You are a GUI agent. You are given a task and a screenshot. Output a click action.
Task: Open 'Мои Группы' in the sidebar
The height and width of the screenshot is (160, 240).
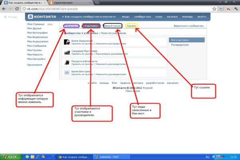34,50
